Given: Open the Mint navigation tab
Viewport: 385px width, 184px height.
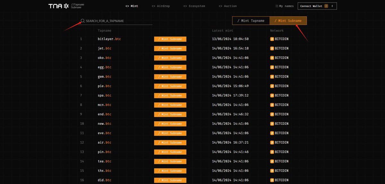Looking at the screenshot, I should [132, 6].
